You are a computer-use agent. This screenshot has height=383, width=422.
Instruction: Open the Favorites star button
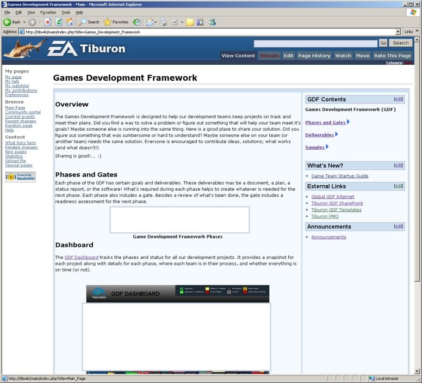[116, 22]
